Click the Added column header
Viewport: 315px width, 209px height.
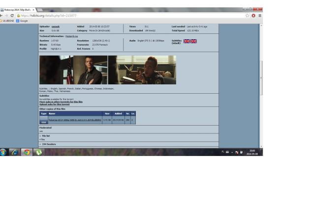point(118,113)
